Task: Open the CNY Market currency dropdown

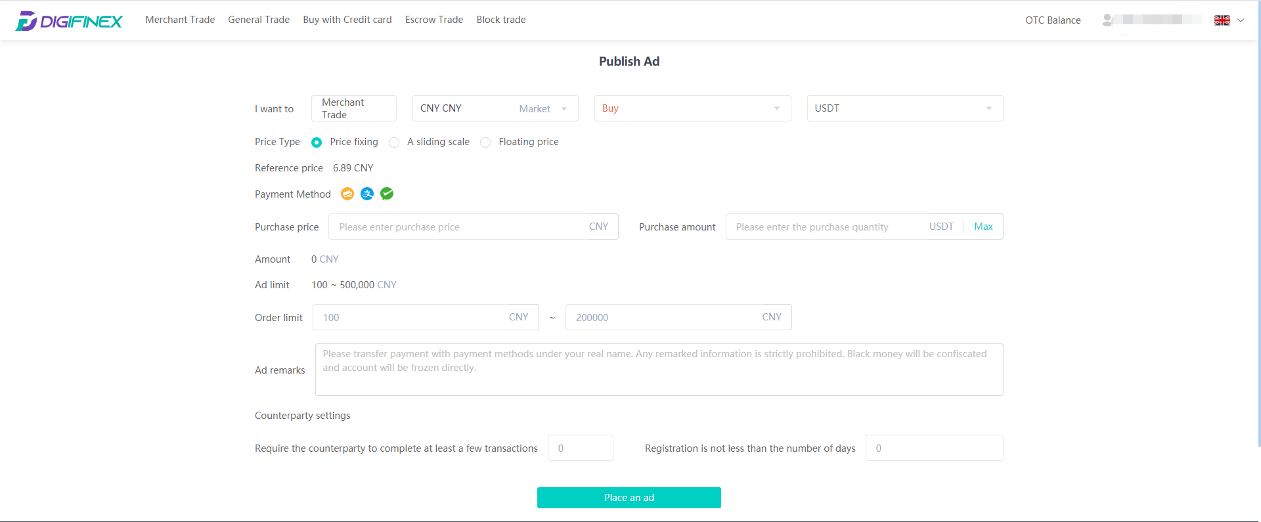Action: (495, 108)
